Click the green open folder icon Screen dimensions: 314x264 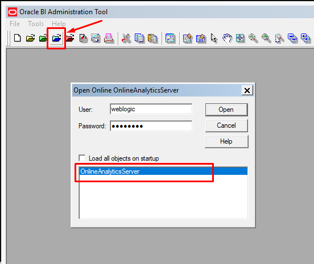(43, 38)
